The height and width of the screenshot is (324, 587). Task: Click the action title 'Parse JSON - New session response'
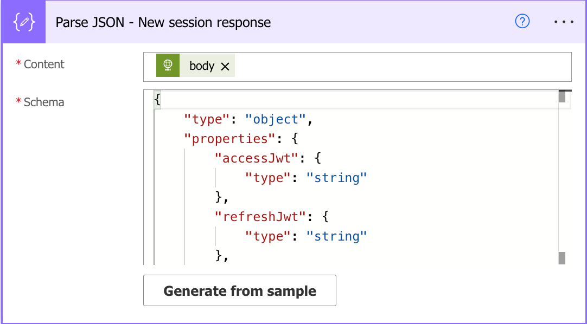[163, 22]
